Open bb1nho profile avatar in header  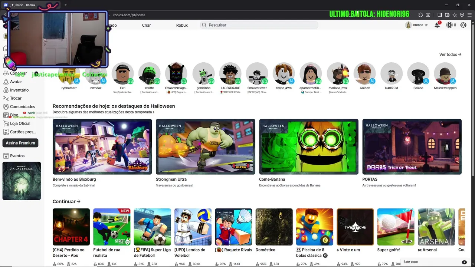tap(408, 25)
